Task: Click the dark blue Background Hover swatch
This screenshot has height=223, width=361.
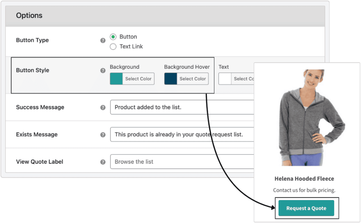Action: tap(171, 79)
